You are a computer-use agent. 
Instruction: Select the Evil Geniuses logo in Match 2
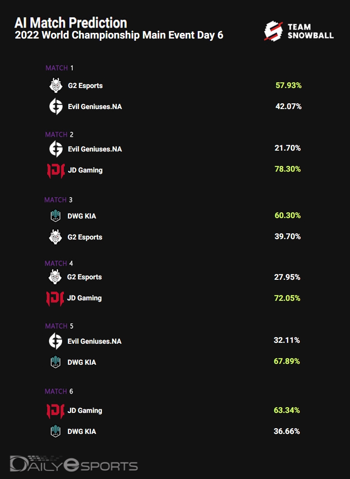click(56, 149)
